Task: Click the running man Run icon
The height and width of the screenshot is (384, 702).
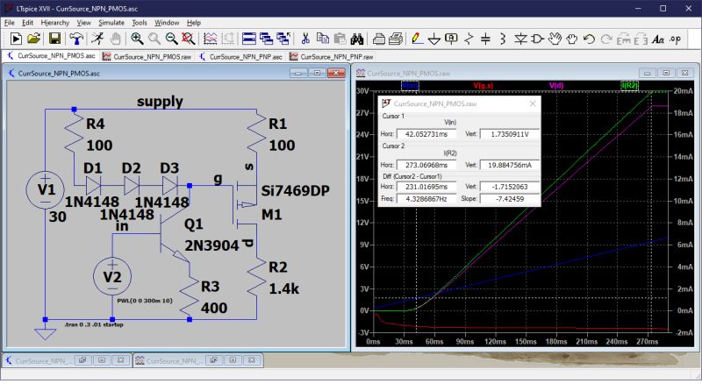Action: pos(97,39)
